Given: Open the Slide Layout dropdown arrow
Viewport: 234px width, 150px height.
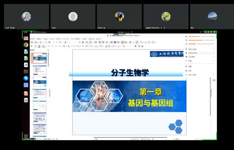Looking at the screenshot, I should point(155,42).
